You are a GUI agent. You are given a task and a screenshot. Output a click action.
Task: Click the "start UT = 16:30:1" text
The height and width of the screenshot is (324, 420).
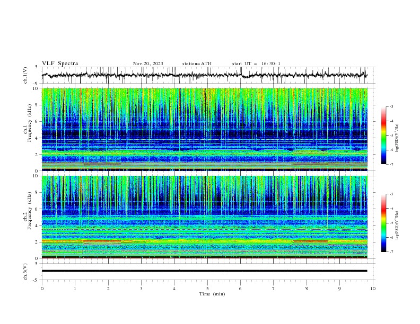point(256,64)
